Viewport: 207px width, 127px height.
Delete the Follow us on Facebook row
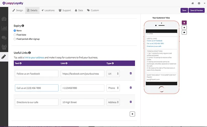coord(131,73)
